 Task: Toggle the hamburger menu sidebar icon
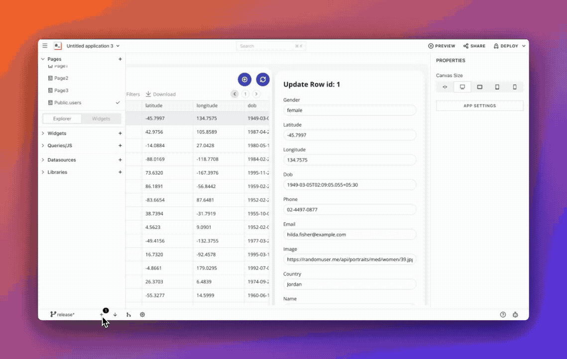[45, 46]
